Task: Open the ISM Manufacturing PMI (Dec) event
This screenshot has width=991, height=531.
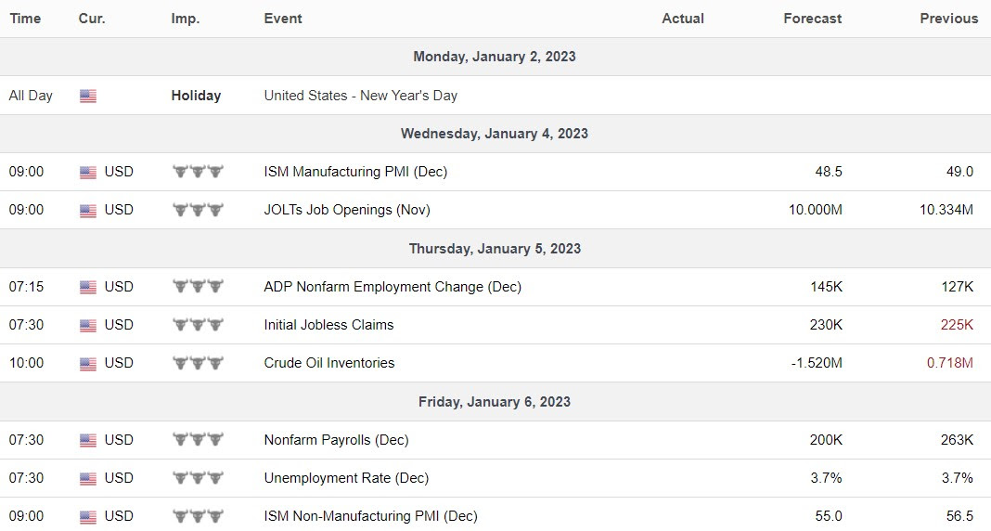Action: [x=355, y=172]
